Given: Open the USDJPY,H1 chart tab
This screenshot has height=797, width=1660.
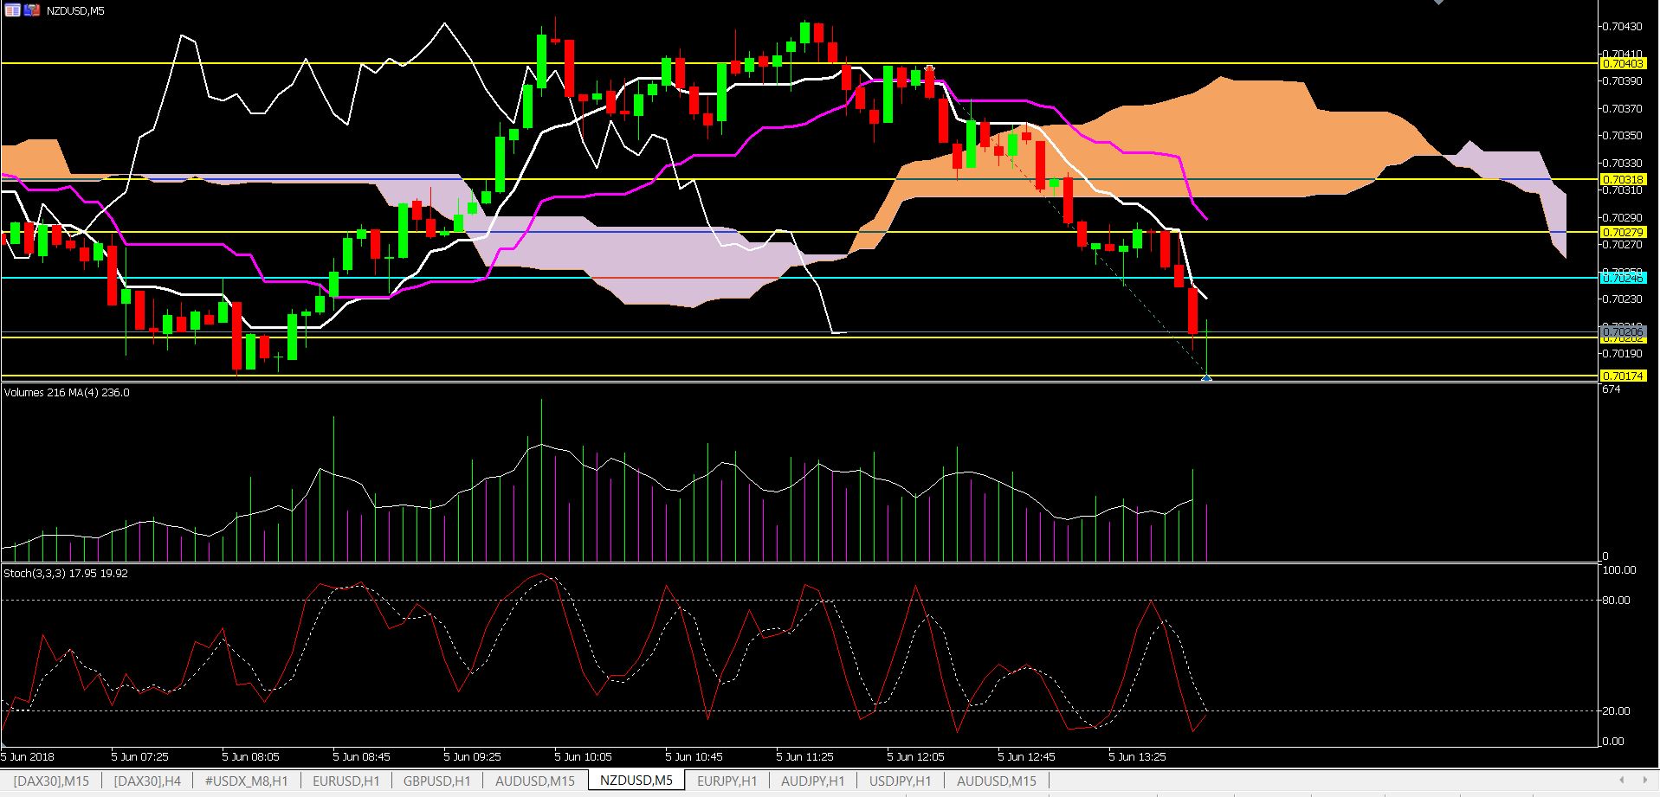Looking at the screenshot, I should [901, 781].
